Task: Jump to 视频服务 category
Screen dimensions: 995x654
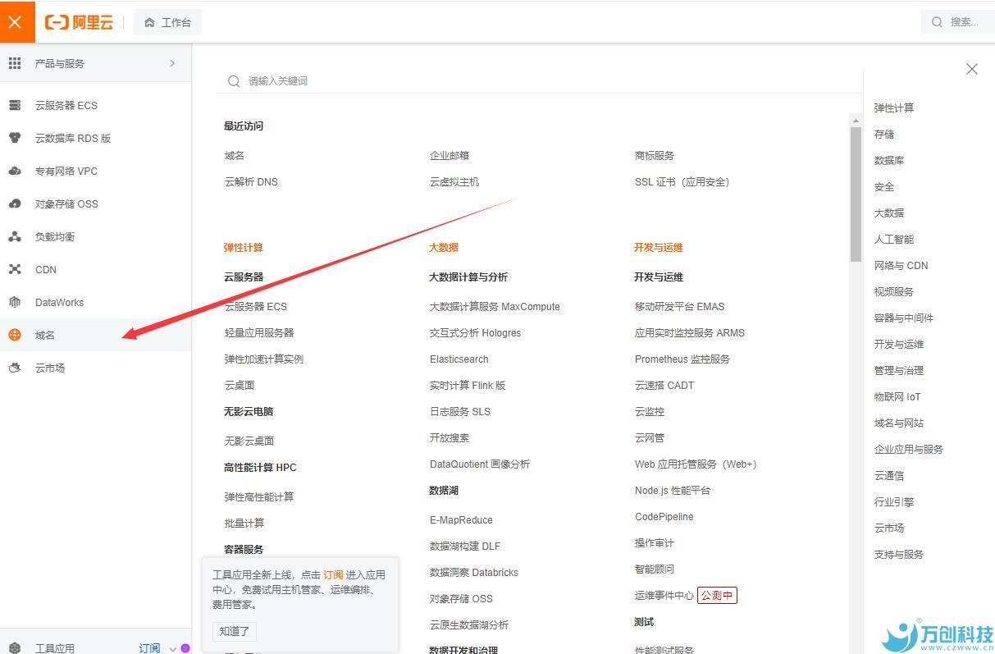Action: click(x=894, y=291)
